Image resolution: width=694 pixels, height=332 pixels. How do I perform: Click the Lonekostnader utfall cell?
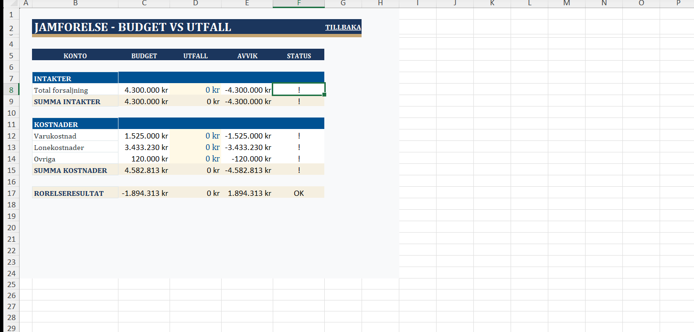pos(195,147)
